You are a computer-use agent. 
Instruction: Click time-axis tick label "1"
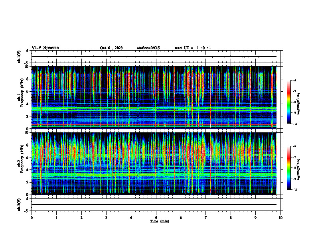pos(57,218)
